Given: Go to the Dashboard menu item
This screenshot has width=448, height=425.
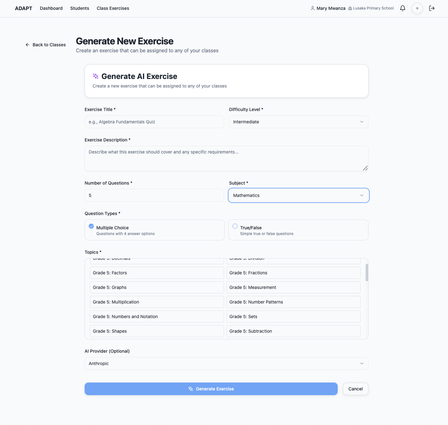Looking at the screenshot, I should pyautogui.click(x=51, y=8).
